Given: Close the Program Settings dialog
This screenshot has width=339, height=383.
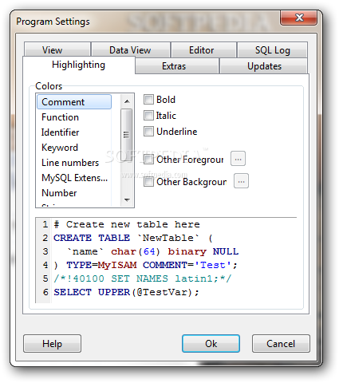Looking at the screenshot, I should click(x=299, y=18).
